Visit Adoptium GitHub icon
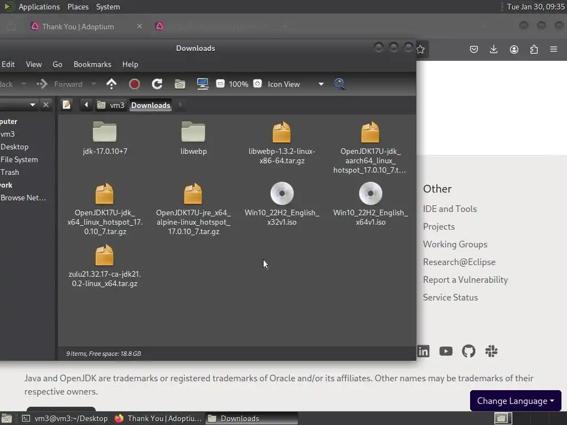This screenshot has height=425, width=567. (x=468, y=351)
